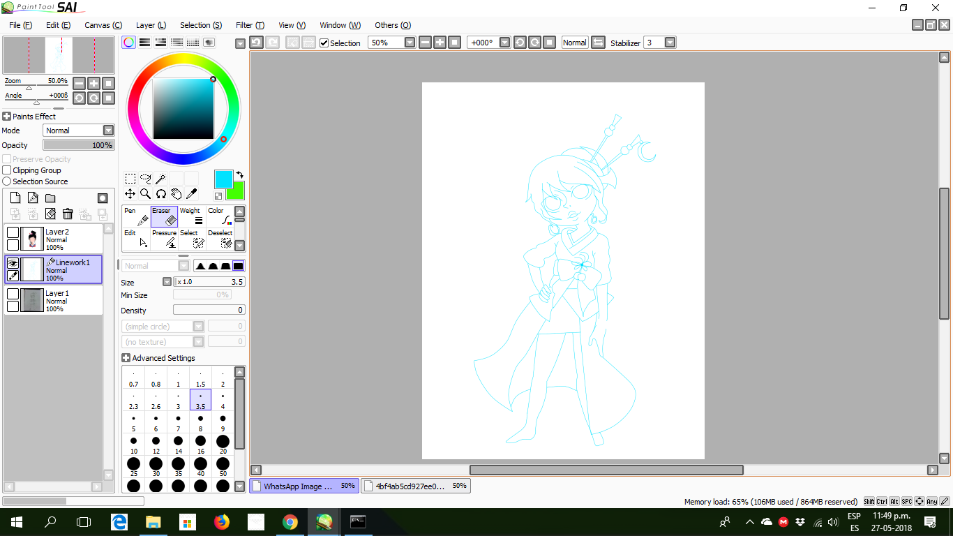The height and width of the screenshot is (536, 953).
Task: Select the Rotate canvas tool
Action: click(x=160, y=194)
